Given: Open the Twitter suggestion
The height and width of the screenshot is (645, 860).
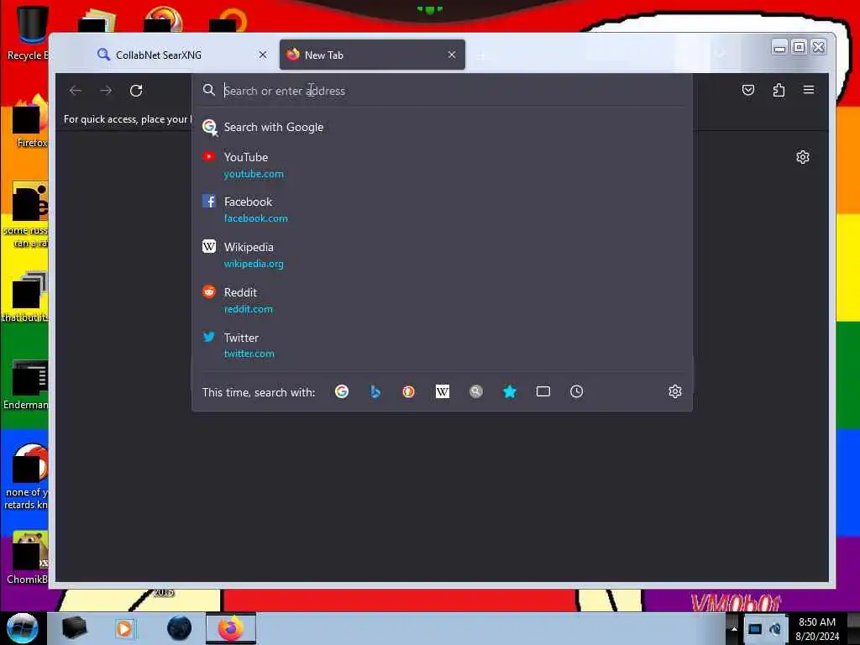Looking at the screenshot, I should coord(442,345).
